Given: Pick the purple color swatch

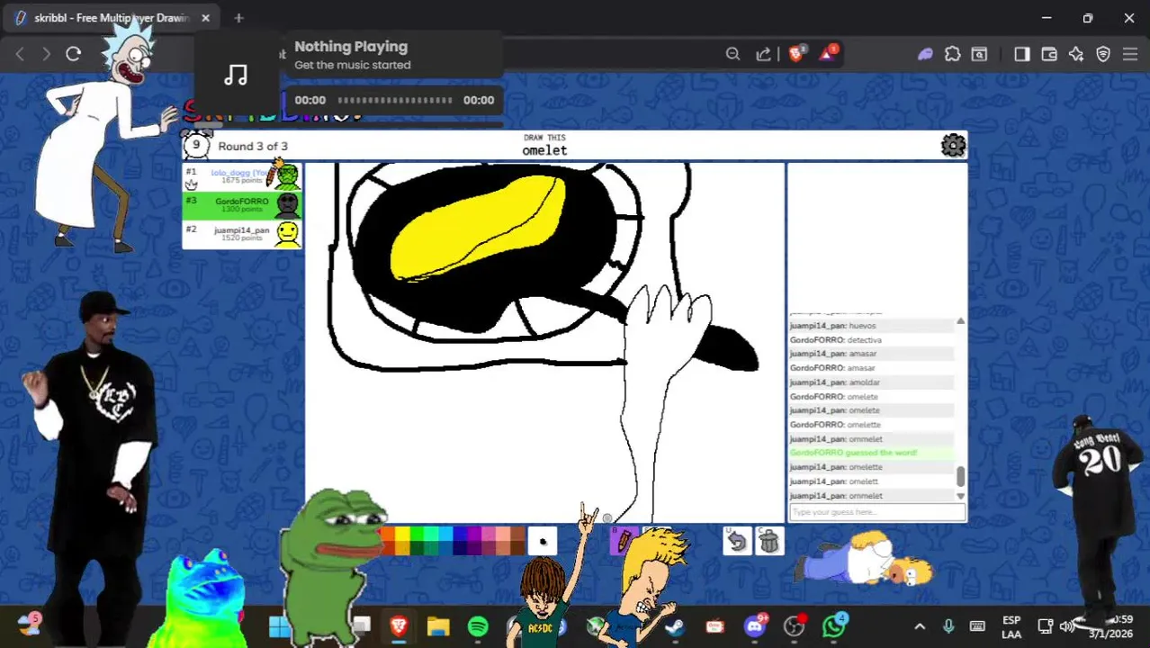Looking at the screenshot, I should (474, 534).
